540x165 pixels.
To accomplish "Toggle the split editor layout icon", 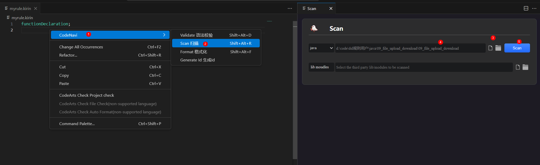I will (526, 8).
